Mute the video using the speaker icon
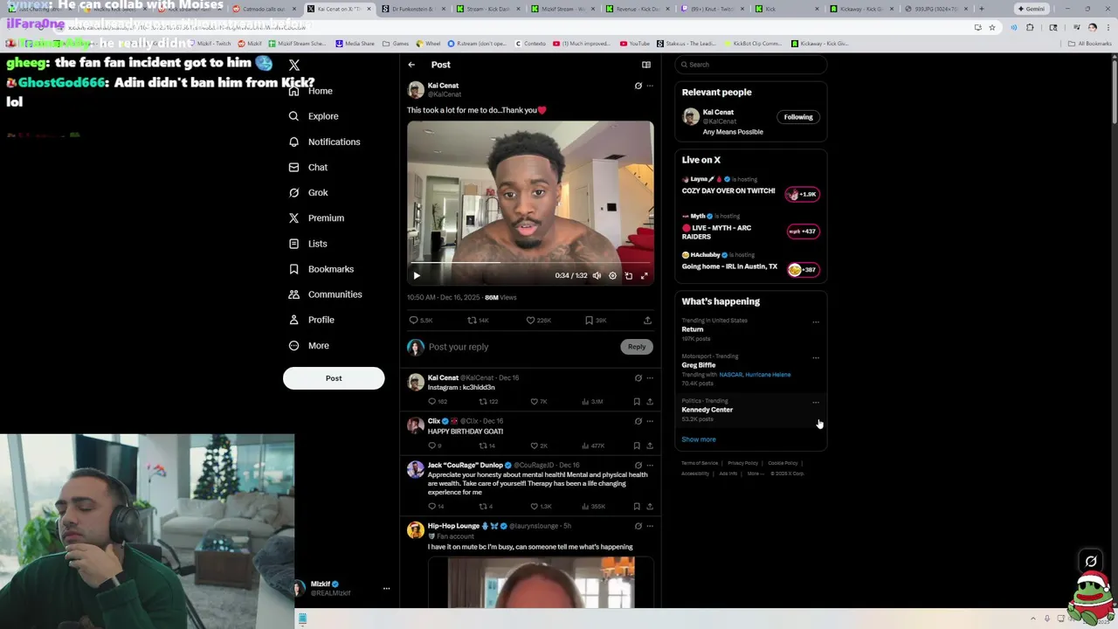The image size is (1118, 629). 597,275
